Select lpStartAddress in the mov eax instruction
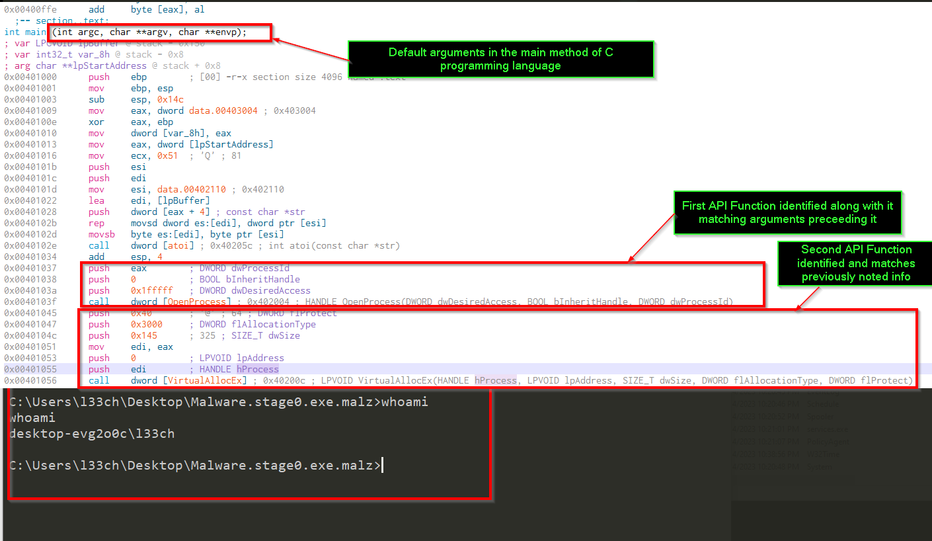This screenshot has height=541, width=932. click(231, 144)
